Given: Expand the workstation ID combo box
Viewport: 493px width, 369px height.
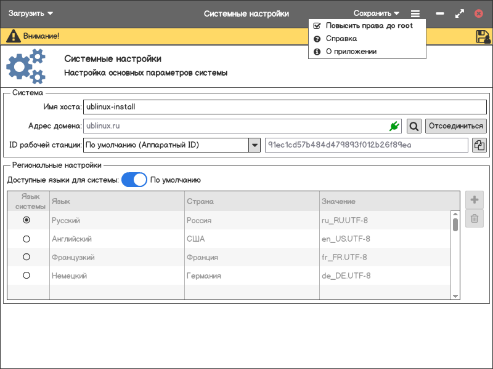Looking at the screenshot, I should point(254,145).
